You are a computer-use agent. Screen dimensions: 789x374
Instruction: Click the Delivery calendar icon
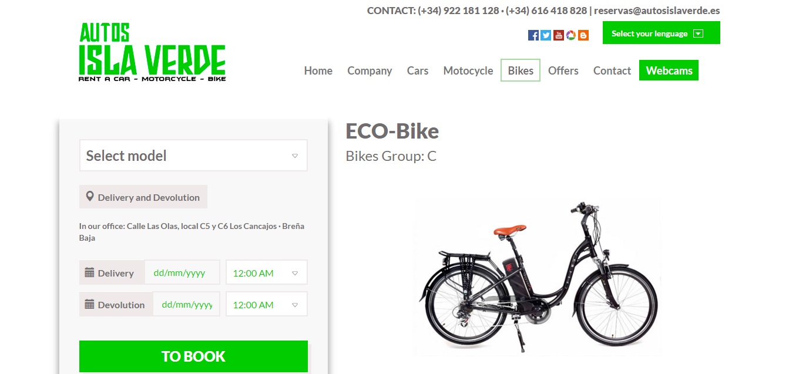coord(89,272)
